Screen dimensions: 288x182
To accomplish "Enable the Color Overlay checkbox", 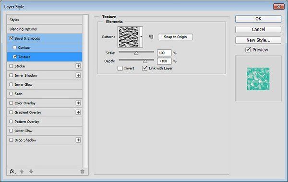I will pyautogui.click(x=11, y=103).
